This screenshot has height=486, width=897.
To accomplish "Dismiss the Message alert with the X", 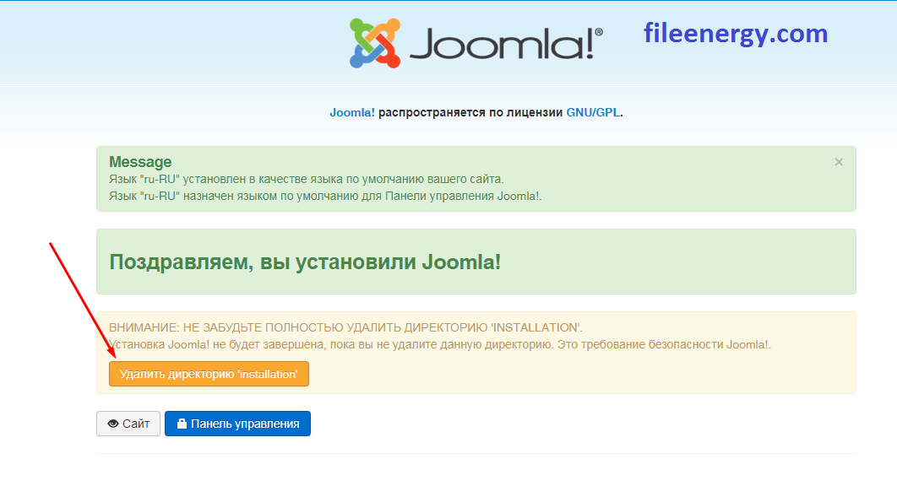I will [839, 162].
